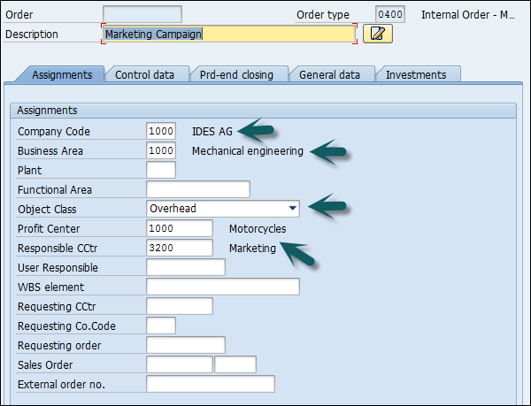Screen dimensions: 531x406
Task: Click the Profit Center field
Action: pyautogui.click(x=180, y=228)
